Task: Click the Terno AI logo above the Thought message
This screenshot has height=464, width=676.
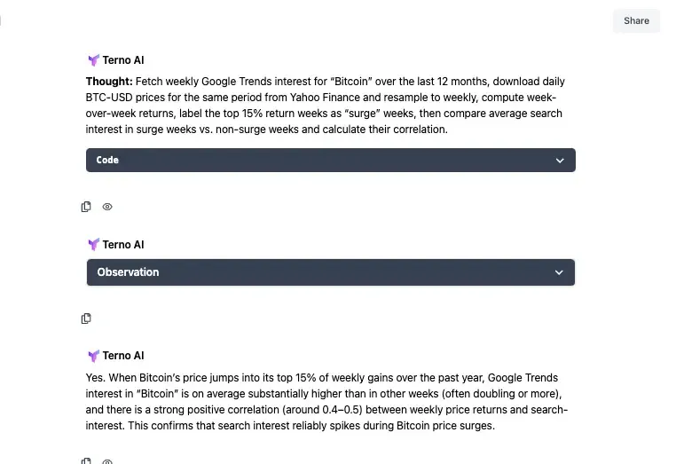Action: tap(93, 60)
